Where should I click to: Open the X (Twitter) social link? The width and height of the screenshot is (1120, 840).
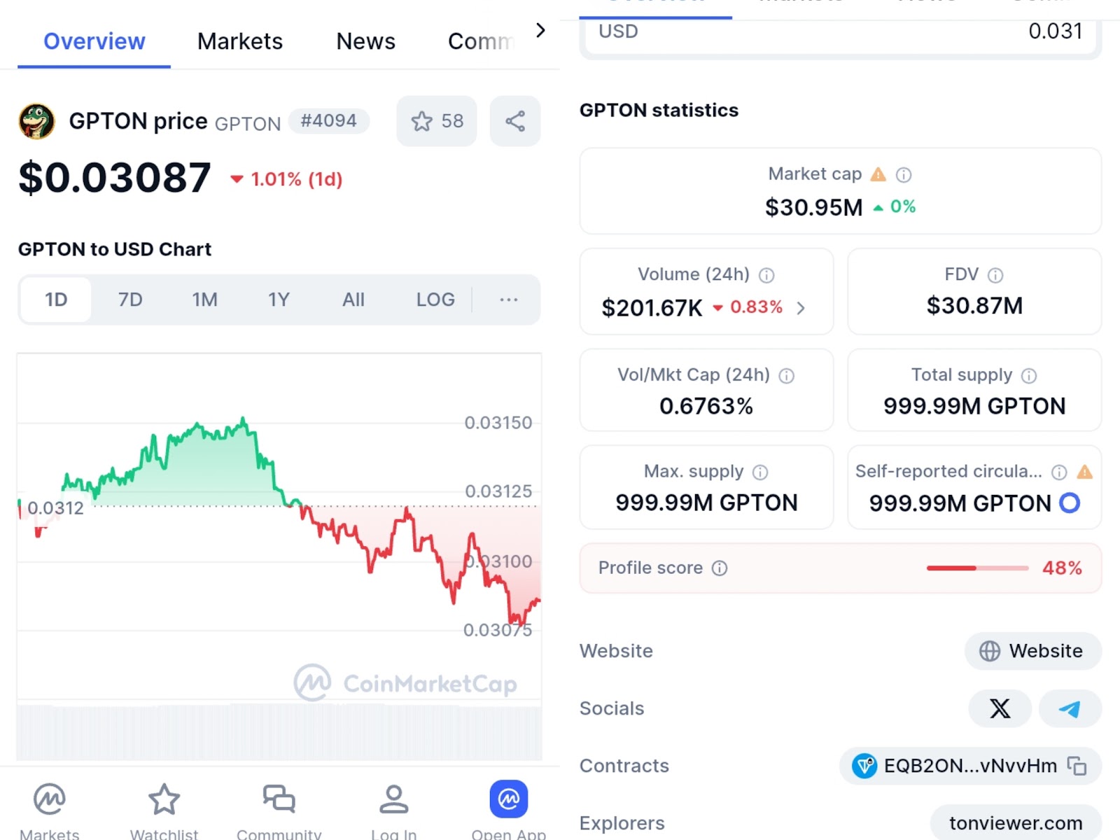pos(1000,708)
